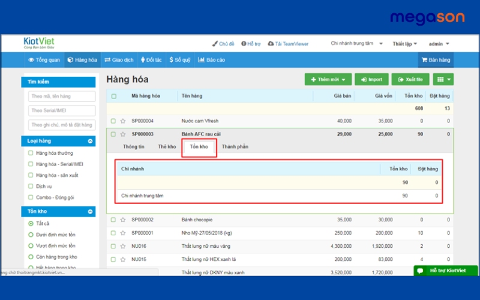
Task: Click the Bán hàng cart button
Action: point(436,60)
